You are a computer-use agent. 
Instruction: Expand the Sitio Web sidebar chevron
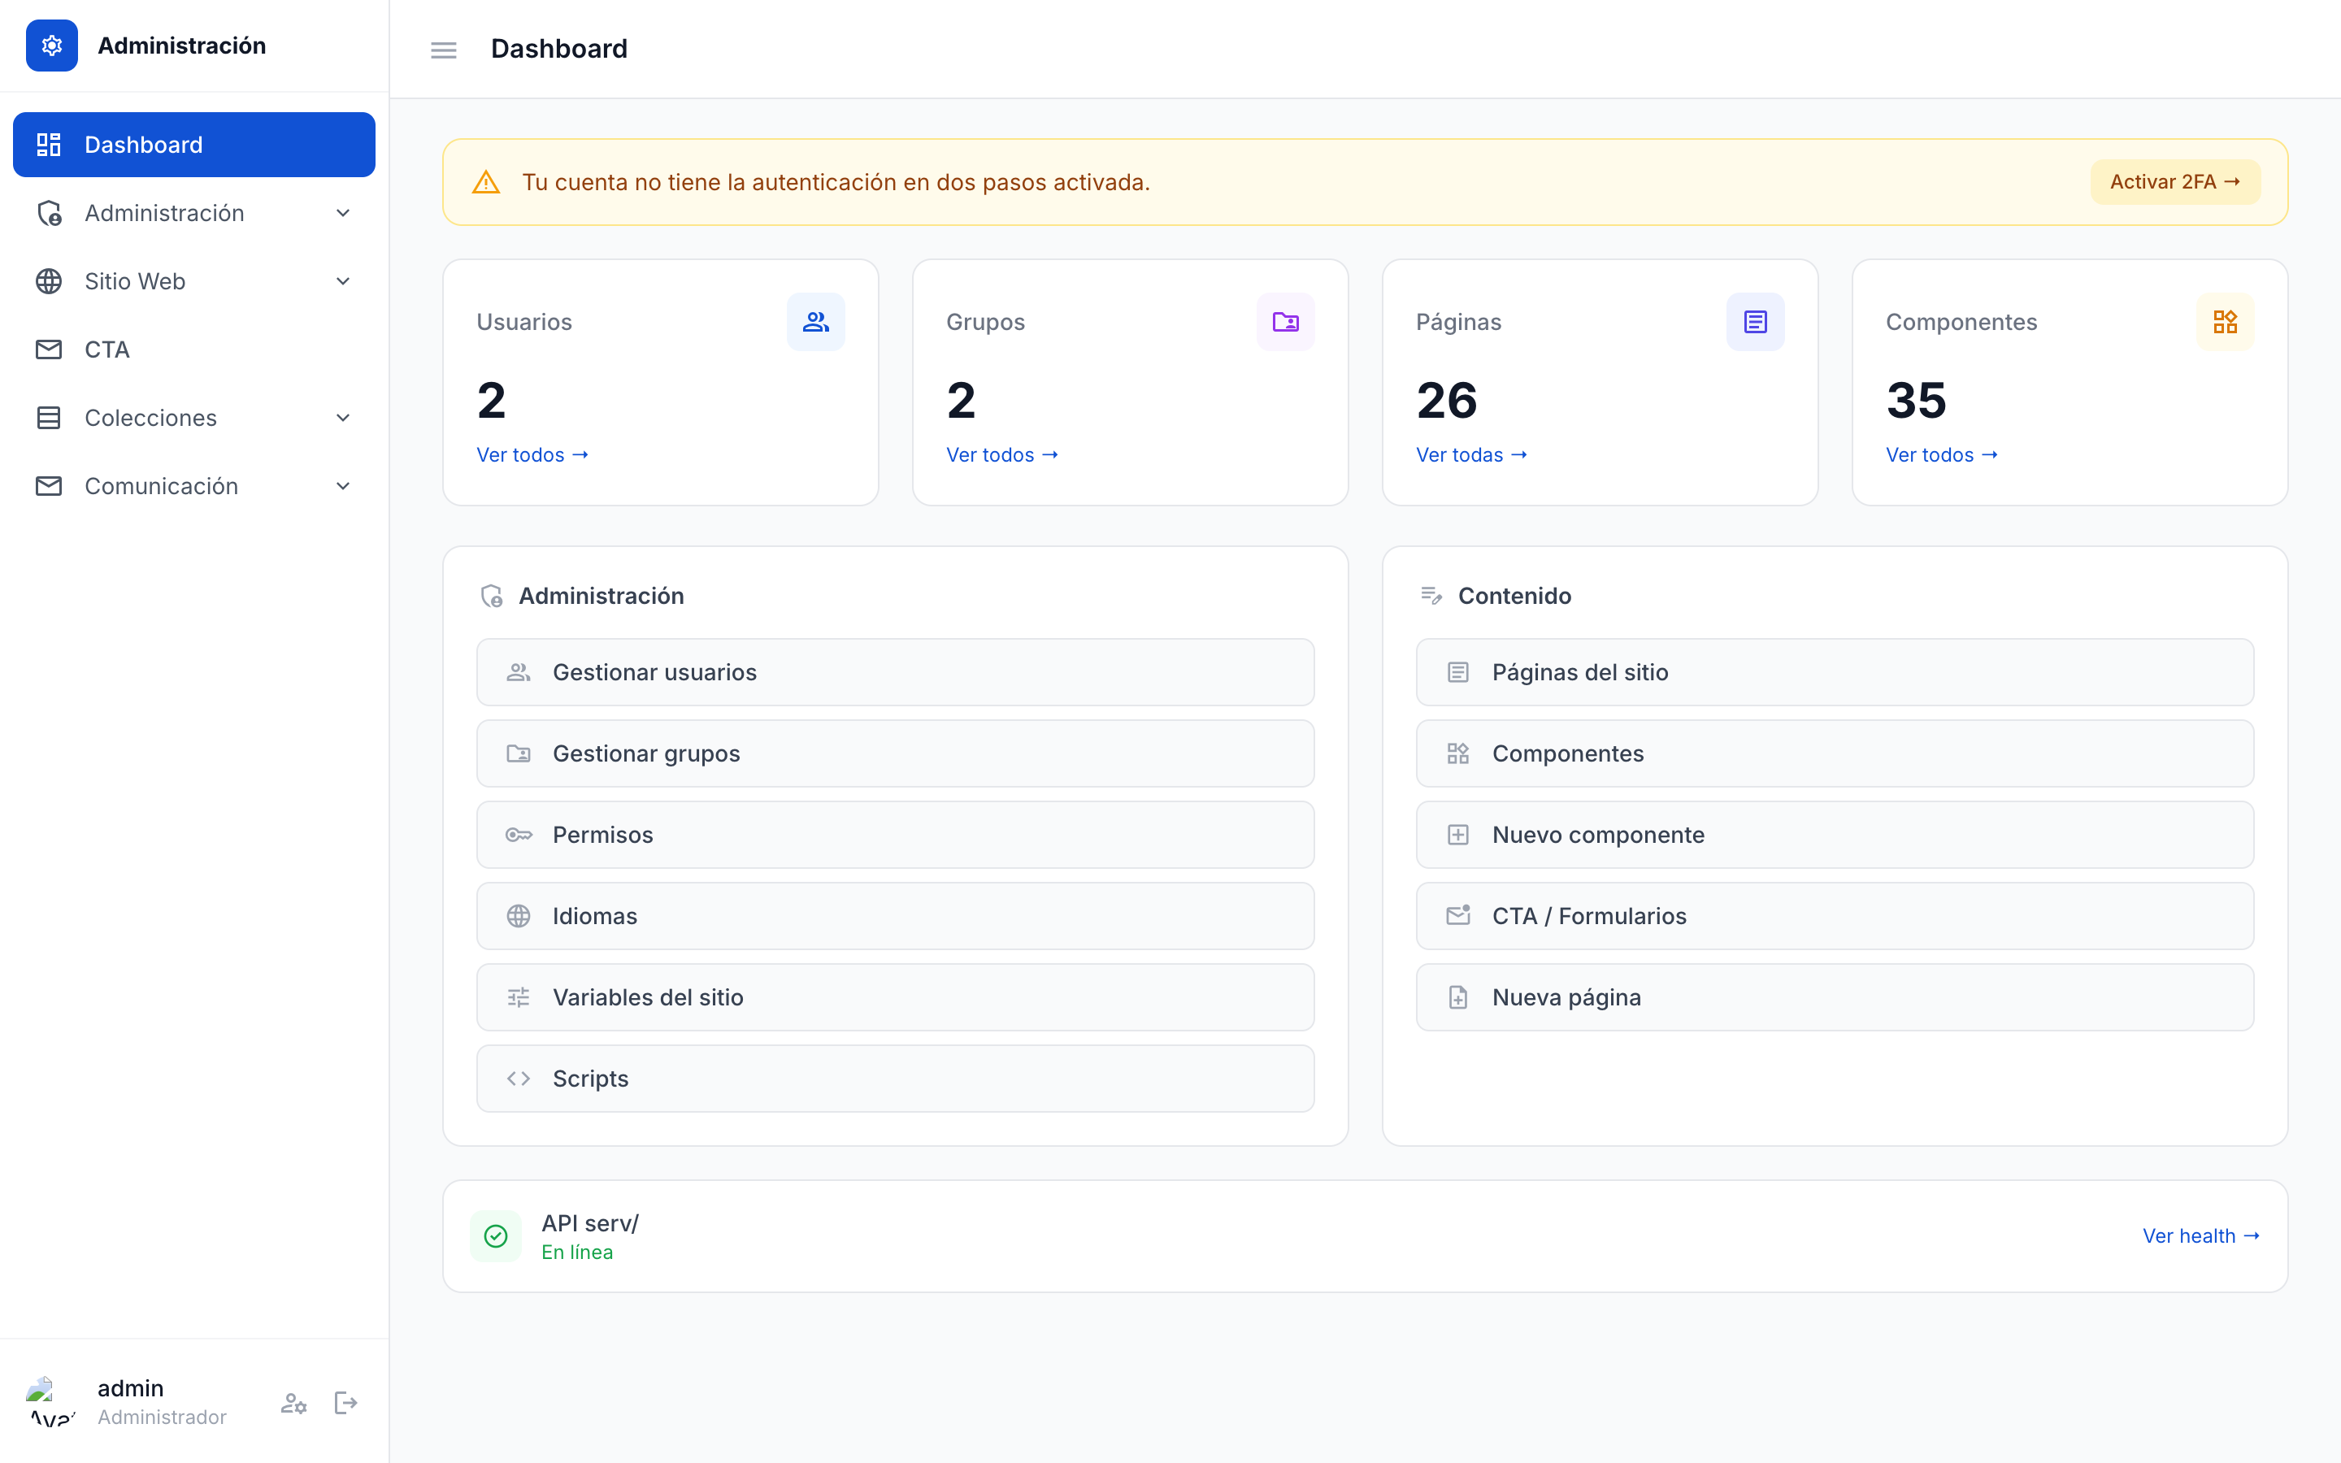click(342, 281)
